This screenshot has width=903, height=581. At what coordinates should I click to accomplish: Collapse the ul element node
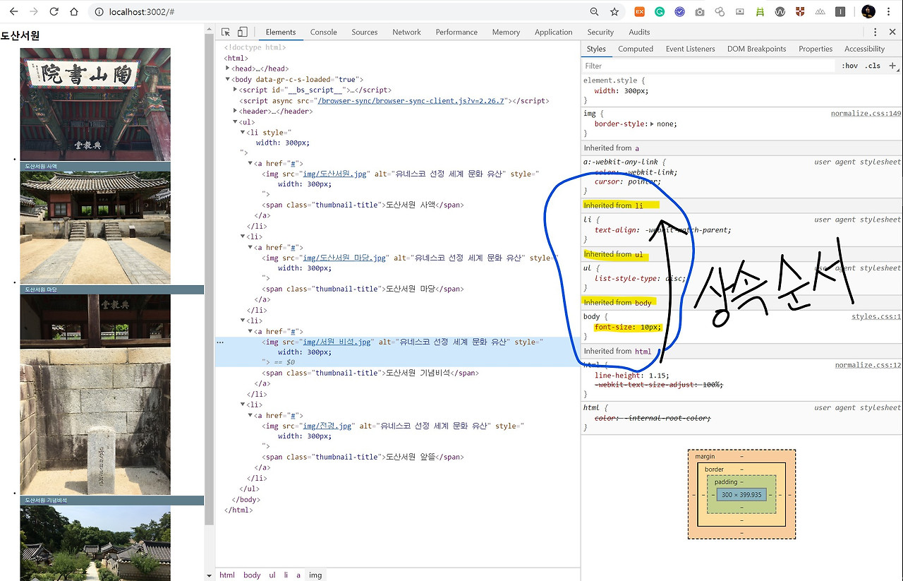236,121
